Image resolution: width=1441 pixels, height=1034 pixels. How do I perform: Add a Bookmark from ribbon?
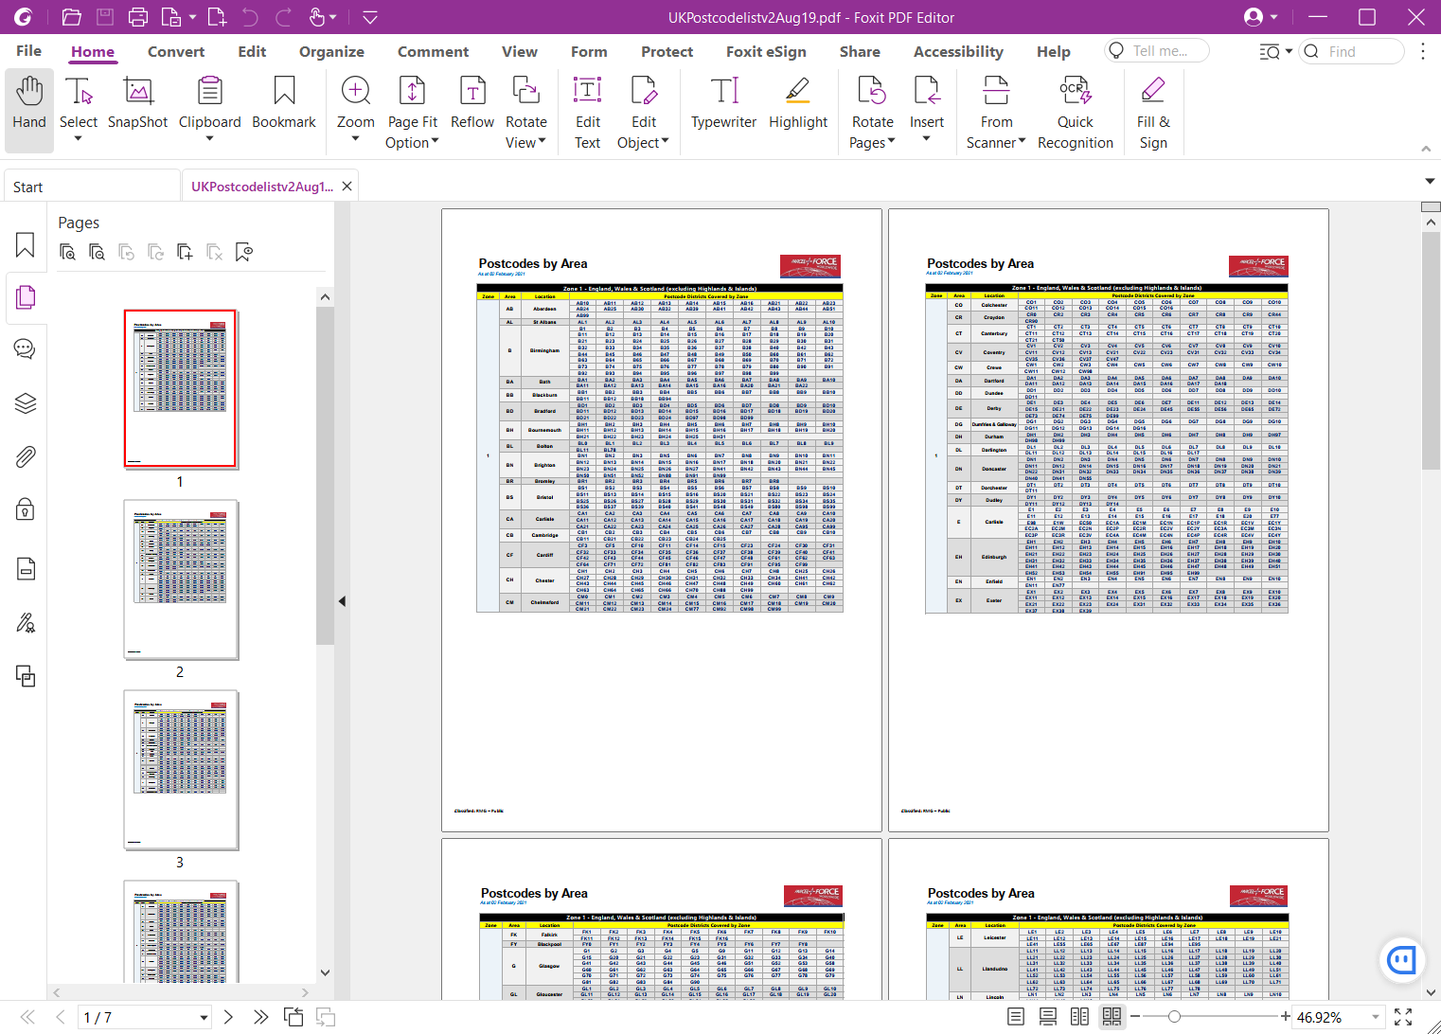284,102
